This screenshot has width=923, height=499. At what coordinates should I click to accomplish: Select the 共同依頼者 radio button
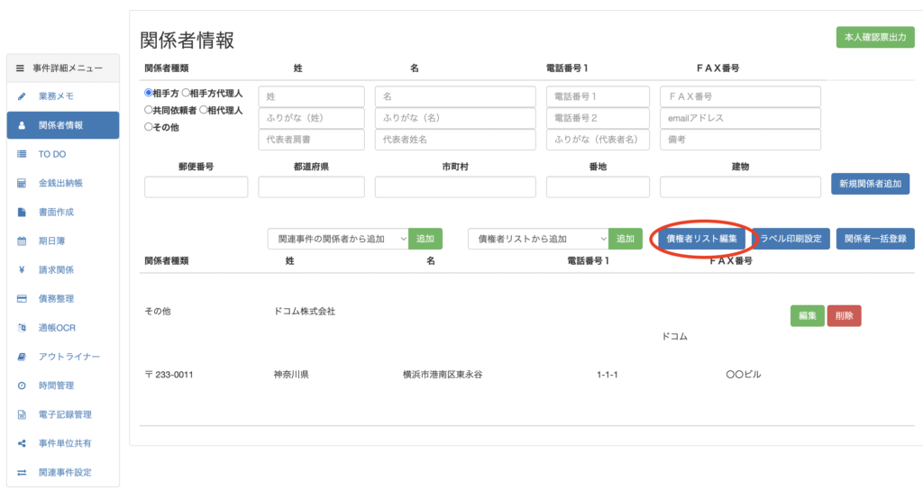(x=149, y=110)
